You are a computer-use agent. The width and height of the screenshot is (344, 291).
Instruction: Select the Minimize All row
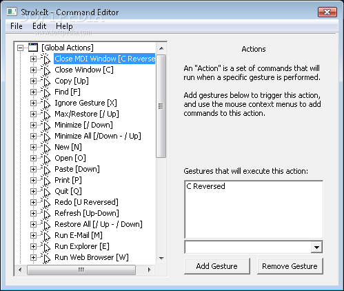click(x=98, y=136)
